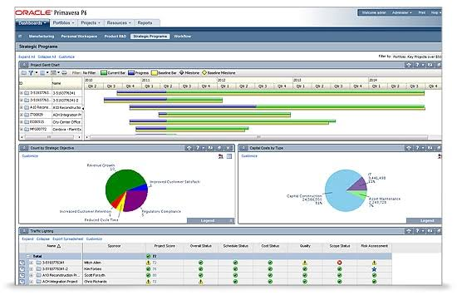The image size is (457, 305).
Task: Select the Product R&D dashboard
Action: [x=115, y=37]
